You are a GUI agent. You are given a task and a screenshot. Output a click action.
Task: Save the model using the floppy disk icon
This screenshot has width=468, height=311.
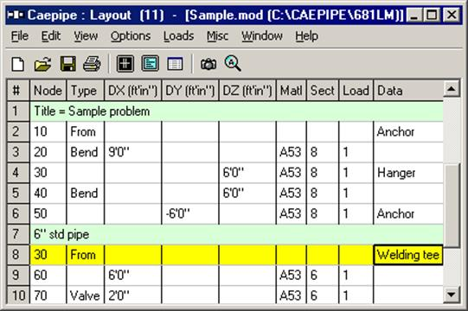(x=68, y=64)
